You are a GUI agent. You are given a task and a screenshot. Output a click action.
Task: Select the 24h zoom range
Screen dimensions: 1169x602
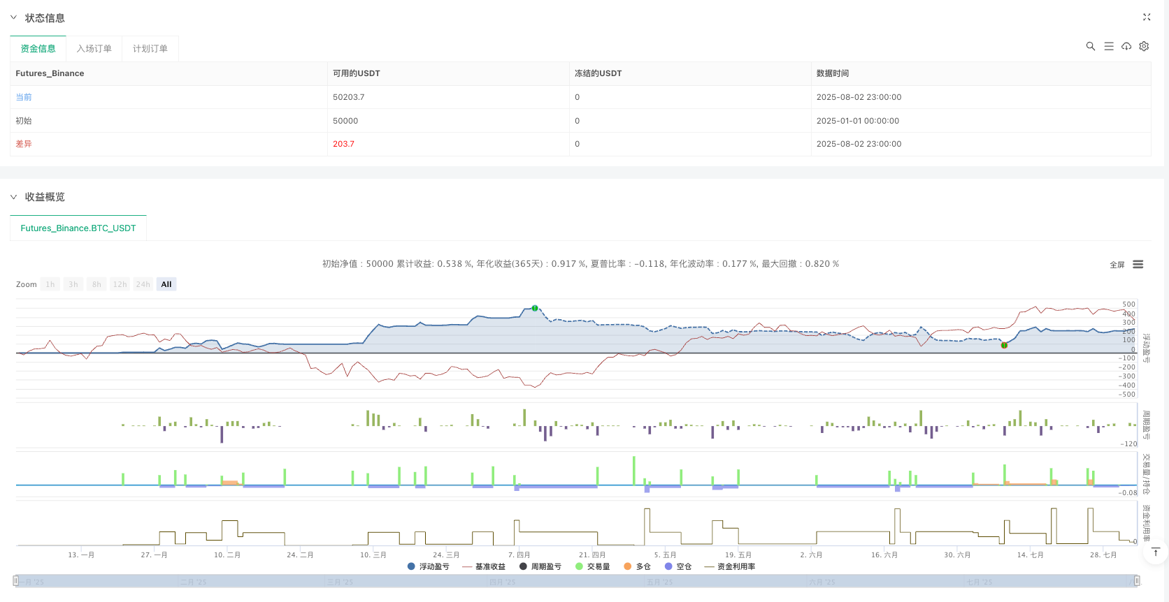click(143, 284)
